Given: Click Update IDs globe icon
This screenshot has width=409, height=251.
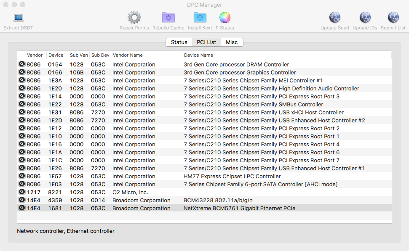Looking at the screenshot, I should pyautogui.click(x=365, y=17).
